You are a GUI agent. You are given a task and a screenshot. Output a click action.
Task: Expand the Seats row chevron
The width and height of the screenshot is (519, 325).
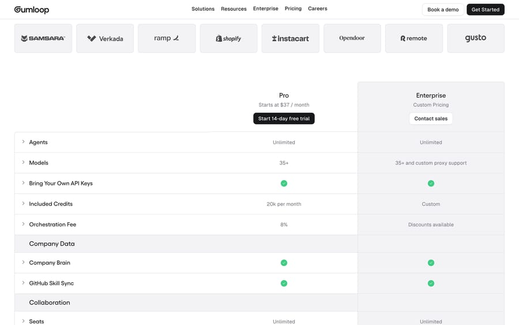pyautogui.click(x=23, y=321)
